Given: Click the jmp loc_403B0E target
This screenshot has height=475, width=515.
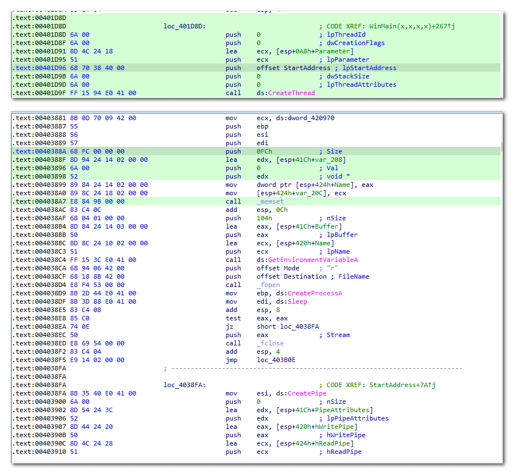Looking at the screenshot, I should pyautogui.click(x=276, y=360).
